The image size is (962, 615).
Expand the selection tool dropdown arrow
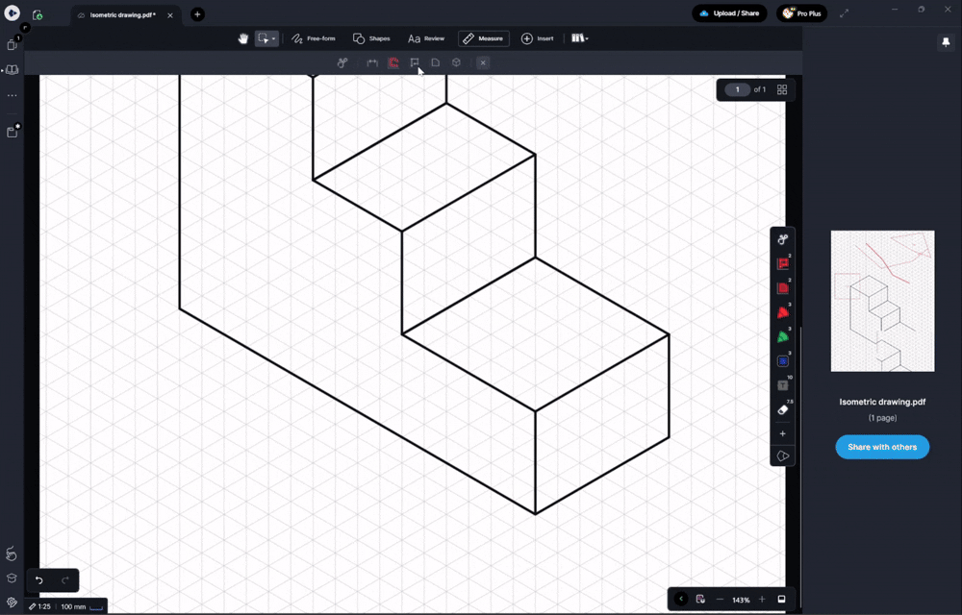pos(273,39)
